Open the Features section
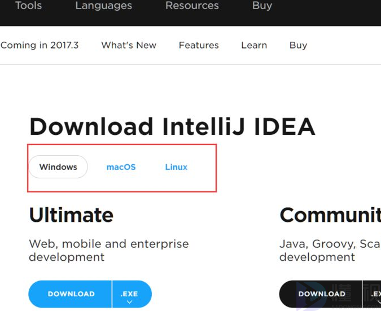Image resolution: width=381 pixels, height=311 pixels. (x=199, y=45)
